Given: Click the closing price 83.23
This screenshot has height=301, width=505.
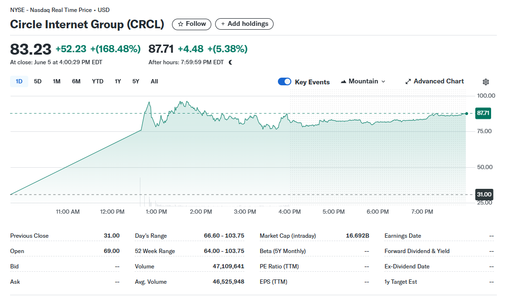Looking at the screenshot, I should click(x=31, y=49).
